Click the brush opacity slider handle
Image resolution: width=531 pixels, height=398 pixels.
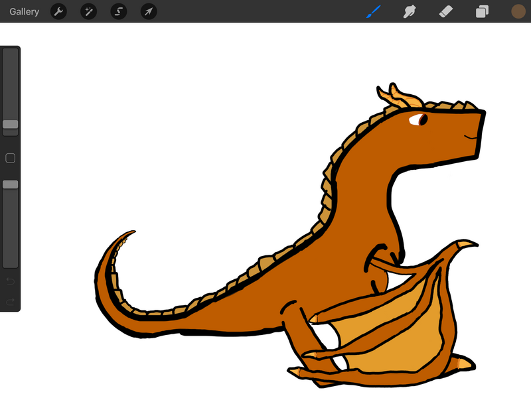(x=11, y=184)
